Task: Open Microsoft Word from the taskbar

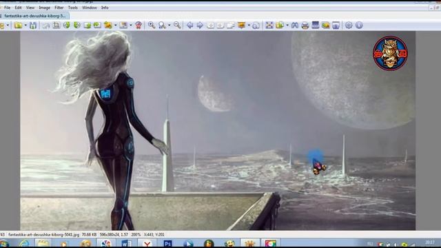Action: (x=126, y=243)
